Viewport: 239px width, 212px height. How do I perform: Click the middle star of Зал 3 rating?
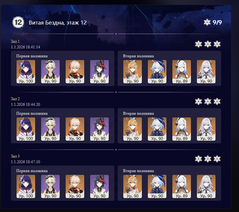pos(208,159)
